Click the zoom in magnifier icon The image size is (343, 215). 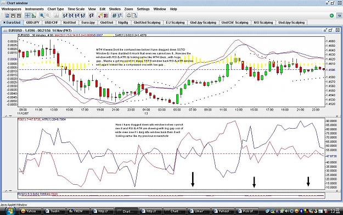pyautogui.click(x=42, y=15)
